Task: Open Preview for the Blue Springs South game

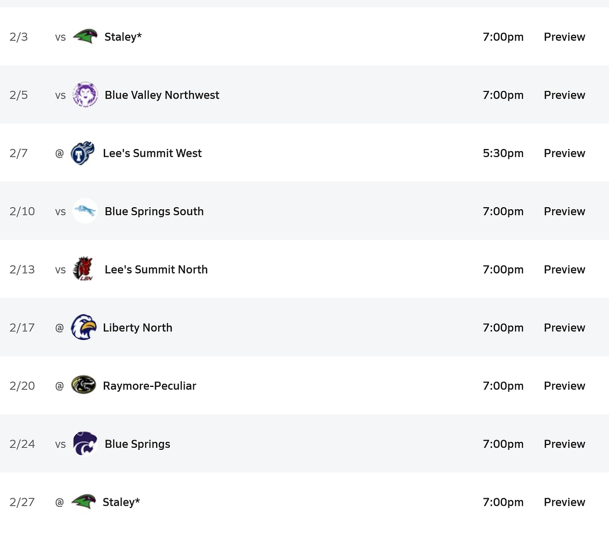Action: pyautogui.click(x=564, y=211)
